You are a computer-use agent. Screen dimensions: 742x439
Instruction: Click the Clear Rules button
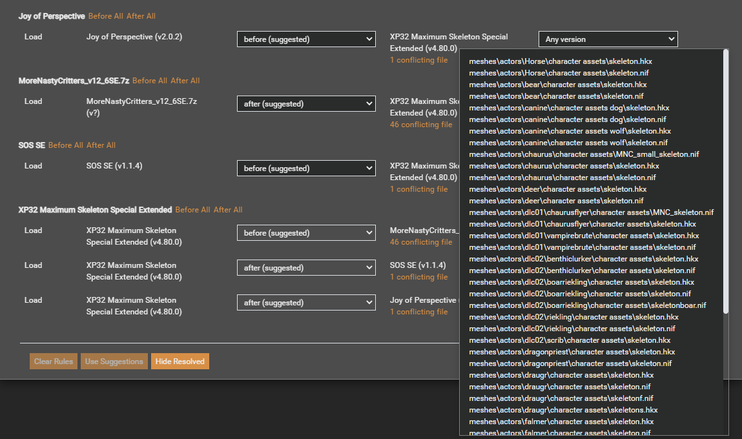coord(54,362)
